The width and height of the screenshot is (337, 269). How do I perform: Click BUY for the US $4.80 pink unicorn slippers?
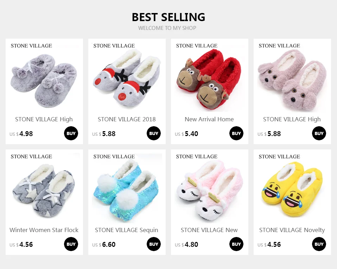pos(236,244)
